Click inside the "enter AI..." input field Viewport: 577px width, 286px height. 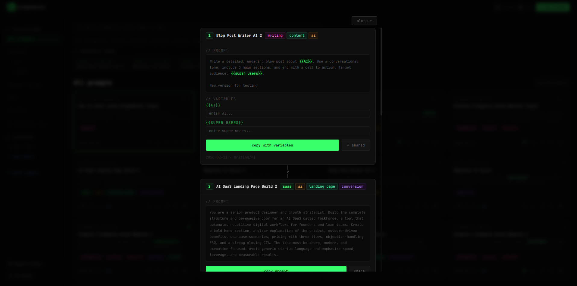pyautogui.click(x=288, y=113)
